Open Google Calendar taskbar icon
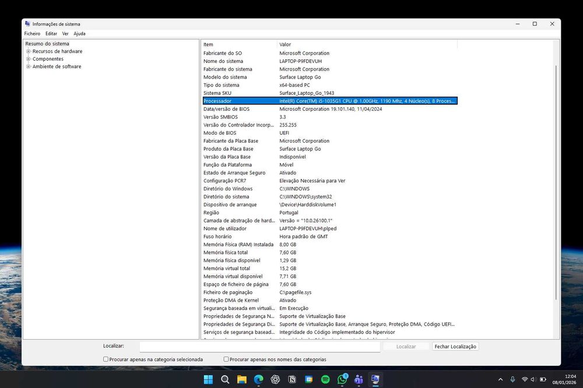 pos(308,379)
